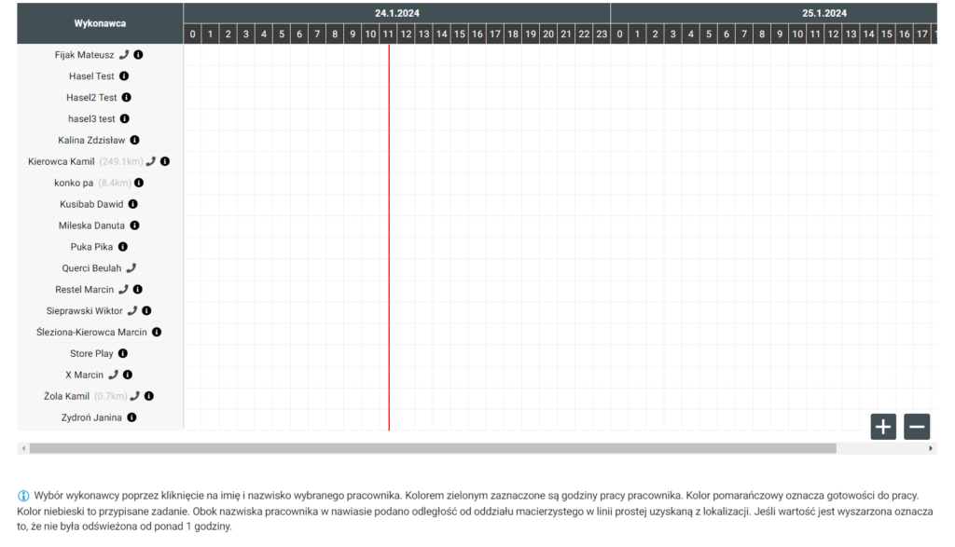Zoom in timeline with plus button
The height and width of the screenshot is (547, 955).
tap(883, 427)
